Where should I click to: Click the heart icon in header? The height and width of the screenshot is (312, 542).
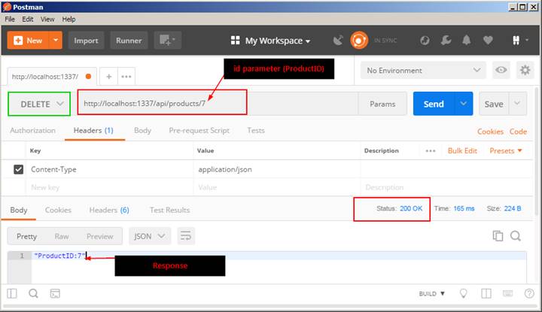coord(488,41)
